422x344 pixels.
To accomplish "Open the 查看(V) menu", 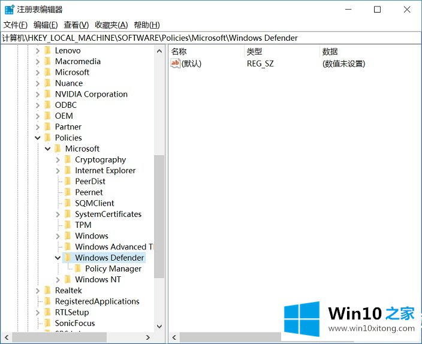I will click(76, 25).
